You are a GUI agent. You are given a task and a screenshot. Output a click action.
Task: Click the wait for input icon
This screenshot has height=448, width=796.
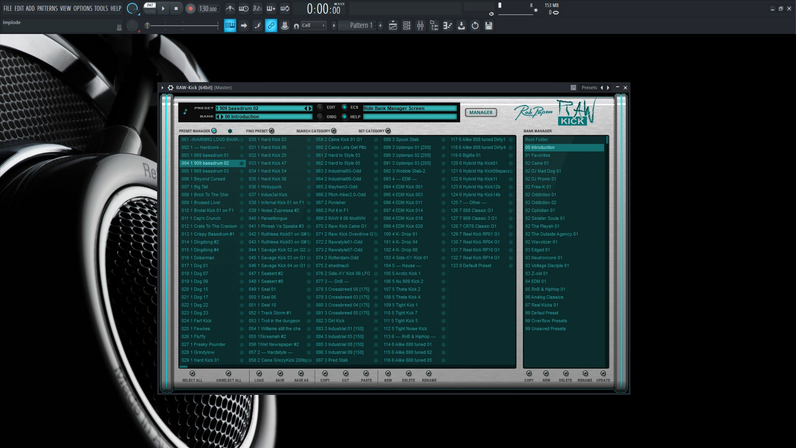(x=244, y=8)
